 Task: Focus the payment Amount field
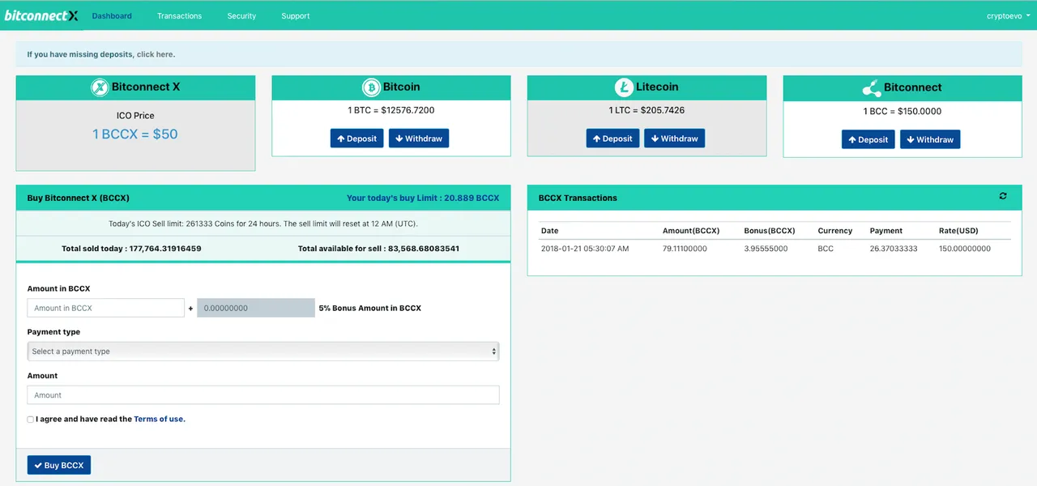[x=263, y=395]
